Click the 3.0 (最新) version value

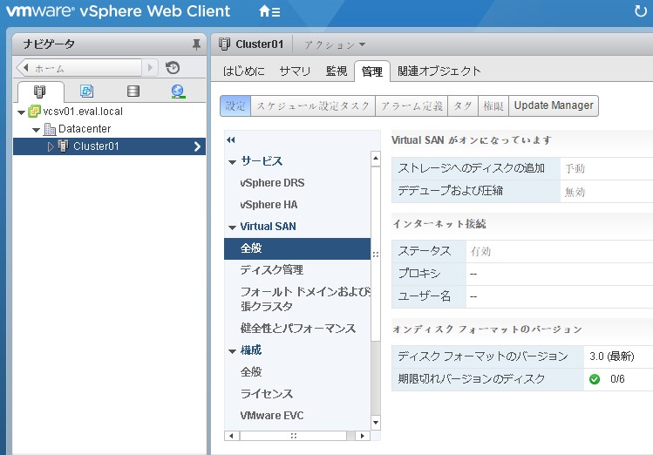point(612,357)
